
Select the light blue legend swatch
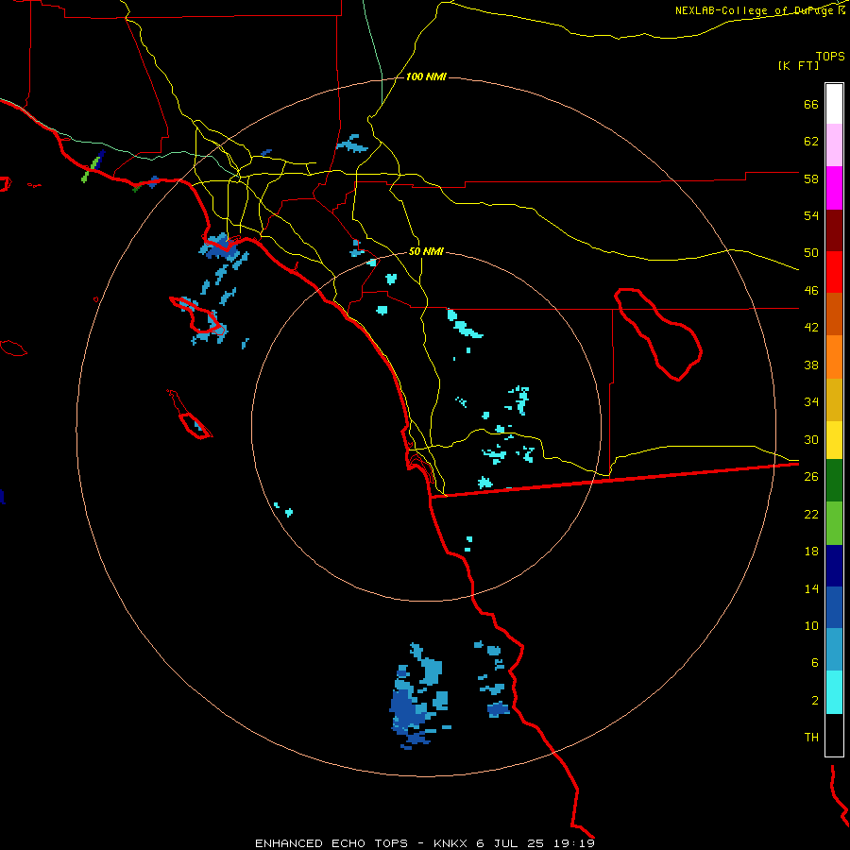(x=834, y=650)
